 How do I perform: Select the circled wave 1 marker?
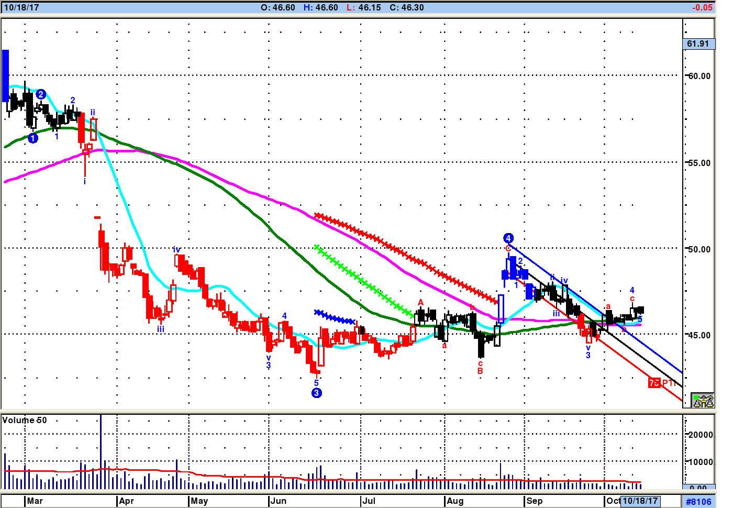click(x=33, y=138)
